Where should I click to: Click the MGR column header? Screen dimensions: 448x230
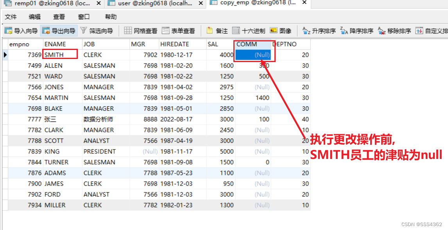pyautogui.click(x=144, y=44)
